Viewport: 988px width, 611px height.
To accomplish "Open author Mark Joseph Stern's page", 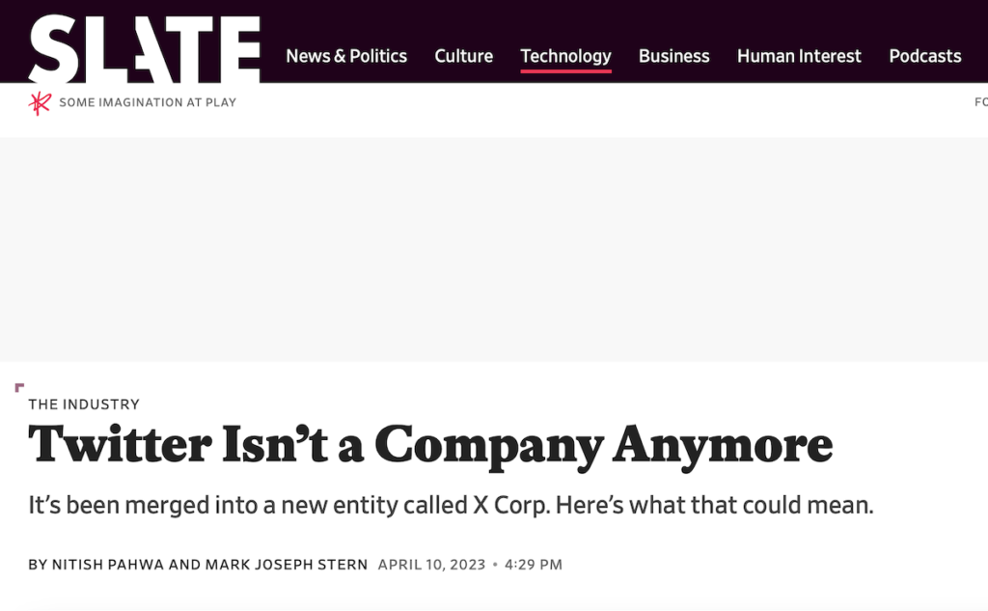I will tap(287, 565).
